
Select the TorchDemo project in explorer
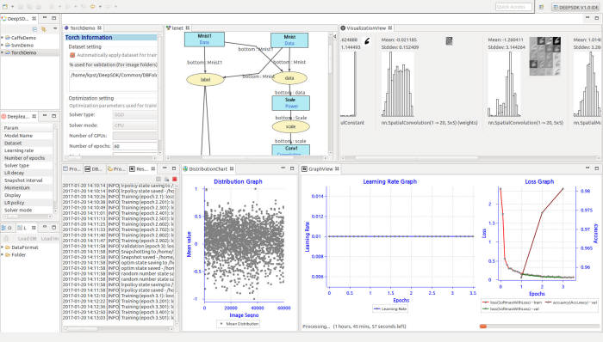click(23, 52)
